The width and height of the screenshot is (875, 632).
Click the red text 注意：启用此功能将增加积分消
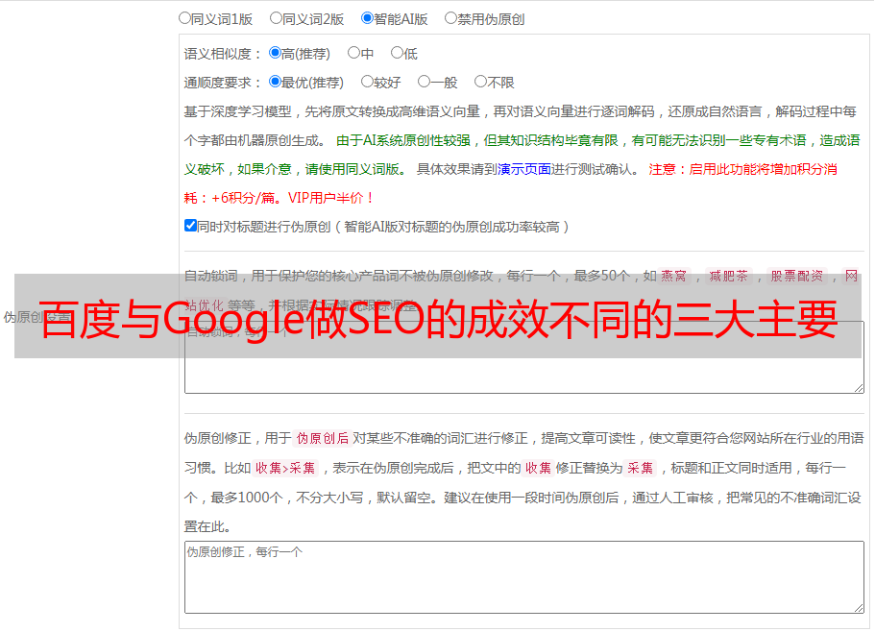742,169
